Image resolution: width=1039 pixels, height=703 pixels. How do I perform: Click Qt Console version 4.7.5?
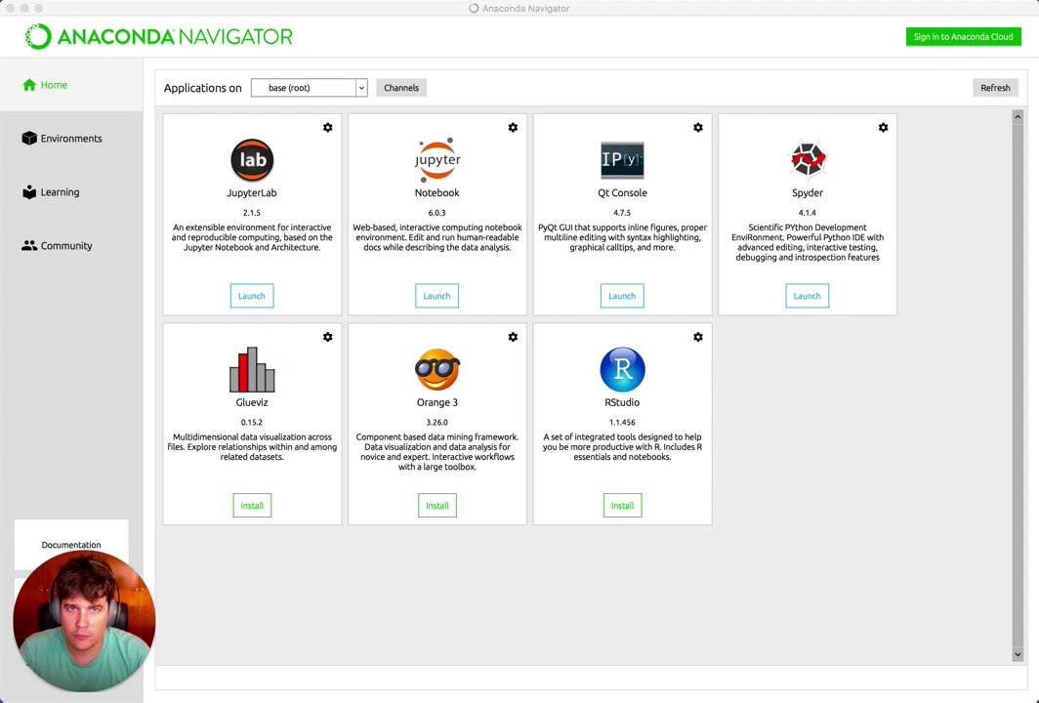click(x=622, y=213)
